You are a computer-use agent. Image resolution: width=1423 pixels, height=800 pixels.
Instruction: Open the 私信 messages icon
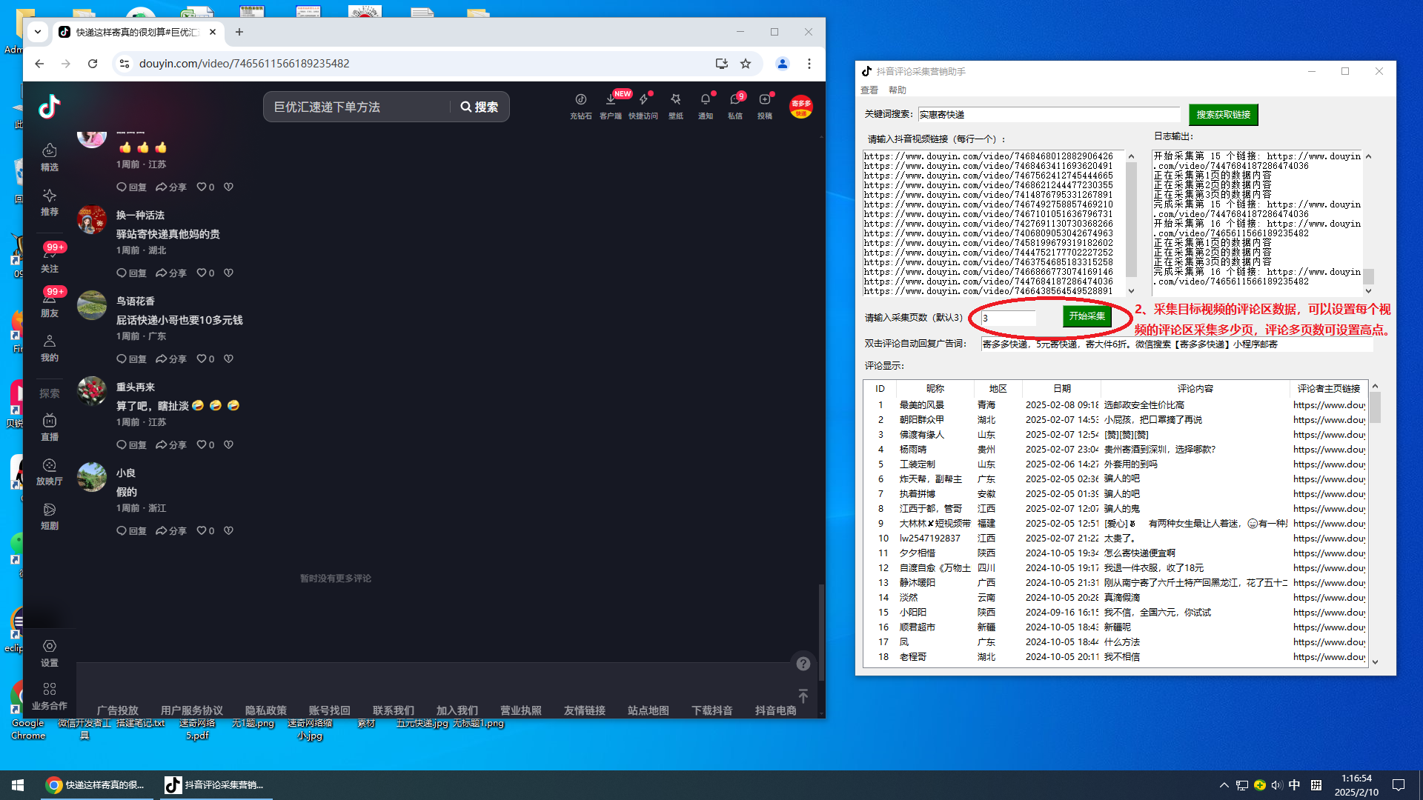click(735, 106)
